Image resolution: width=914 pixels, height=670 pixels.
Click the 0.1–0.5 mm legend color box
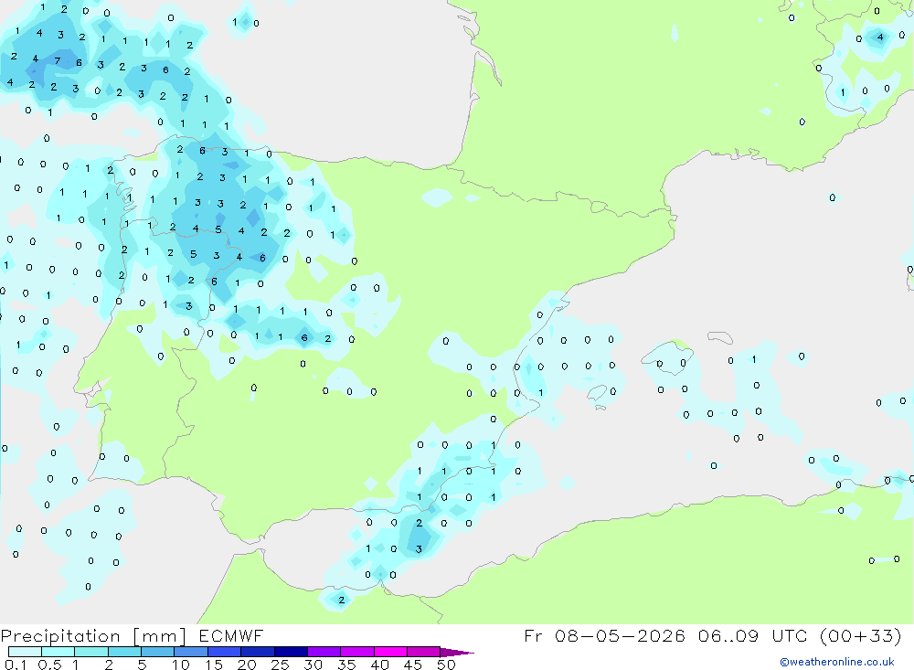tap(25, 652)
